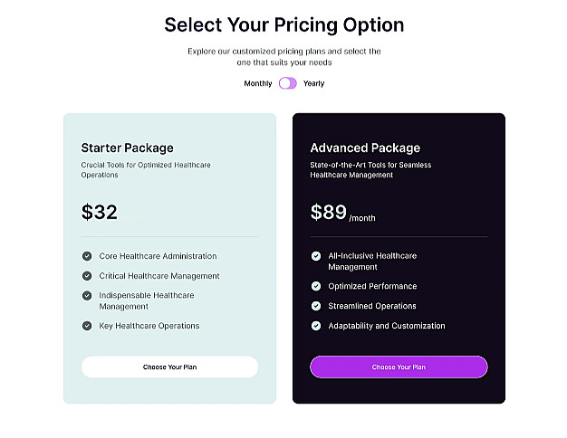
Task: Click the $32 price on Starter card
Action: click(x=100, y=213)
